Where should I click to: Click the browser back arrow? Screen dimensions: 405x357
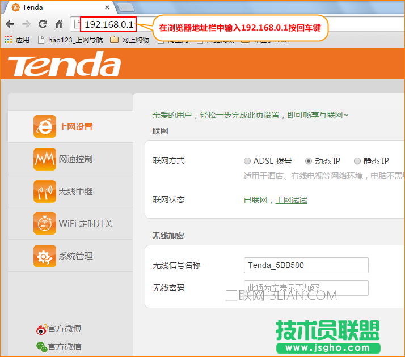pyautogui.click(x=10, y=24)
